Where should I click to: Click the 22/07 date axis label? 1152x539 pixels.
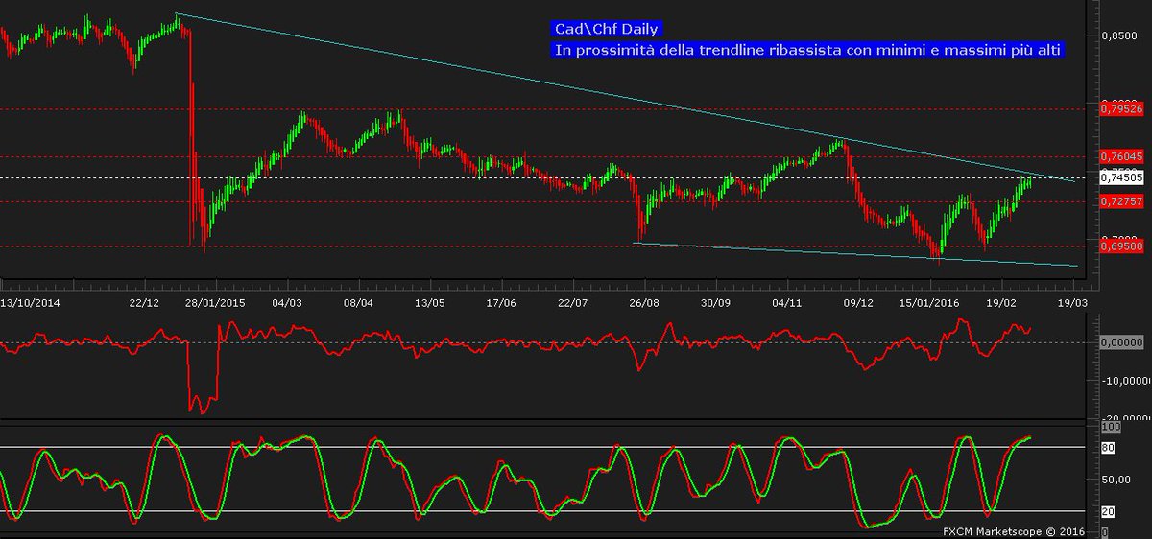coord(571,302)
